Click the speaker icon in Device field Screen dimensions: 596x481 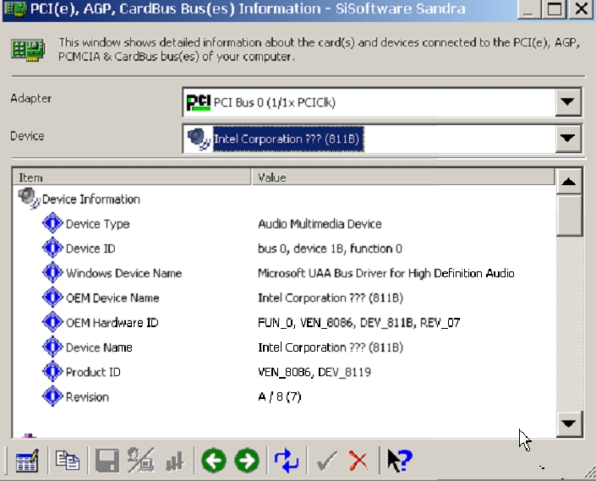pos(199,139)
